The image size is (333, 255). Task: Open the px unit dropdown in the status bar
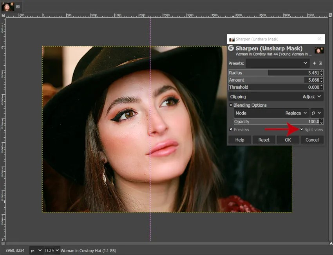click(36, 250)
